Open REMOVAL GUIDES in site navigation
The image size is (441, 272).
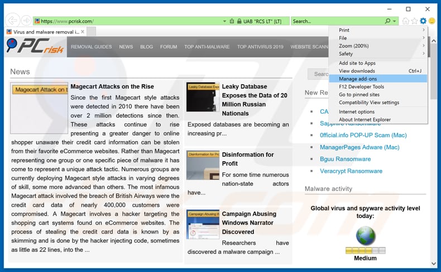tap(91, 47)
